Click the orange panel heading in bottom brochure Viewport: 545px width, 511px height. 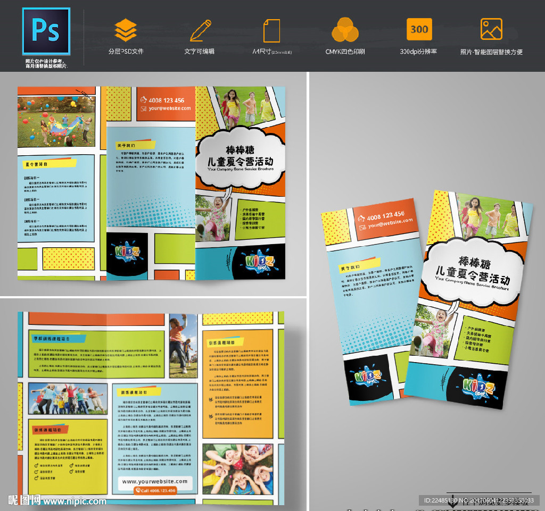coord(221,342)
